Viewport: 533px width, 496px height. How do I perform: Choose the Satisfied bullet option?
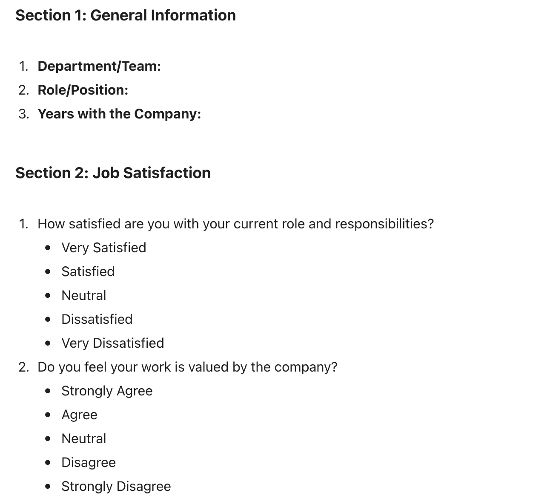[88, 271]
